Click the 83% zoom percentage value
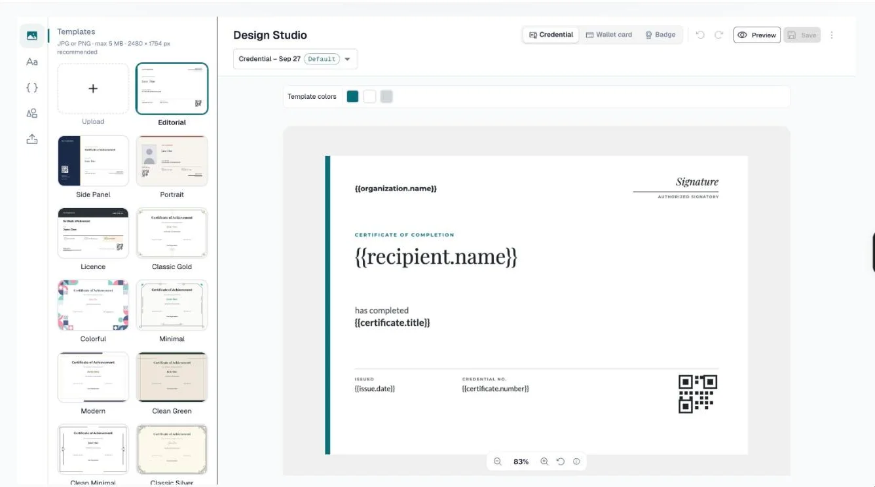Screen dimensions: 875x487 [x=521, y=461]
